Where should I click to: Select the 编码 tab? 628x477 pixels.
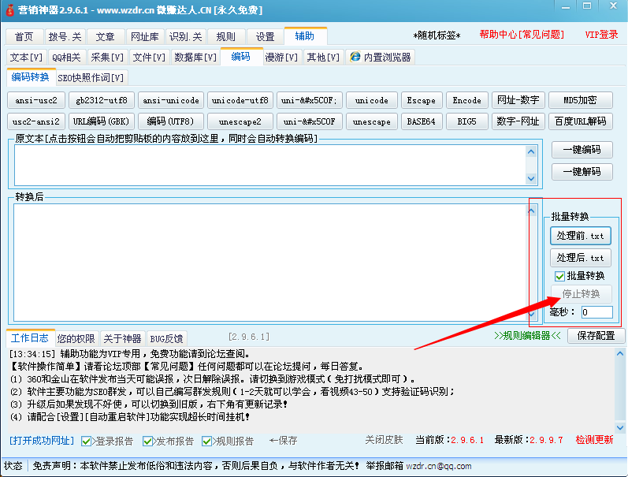pos(240,57)
